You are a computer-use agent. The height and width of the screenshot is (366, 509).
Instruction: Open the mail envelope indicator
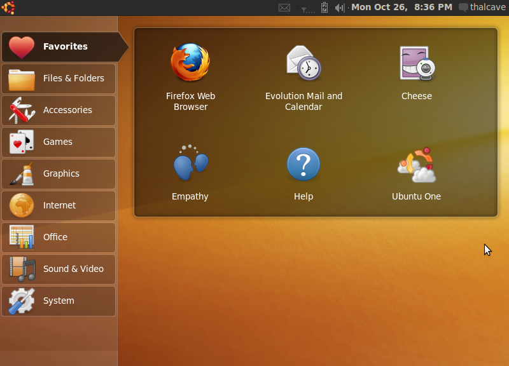point(284,8)
